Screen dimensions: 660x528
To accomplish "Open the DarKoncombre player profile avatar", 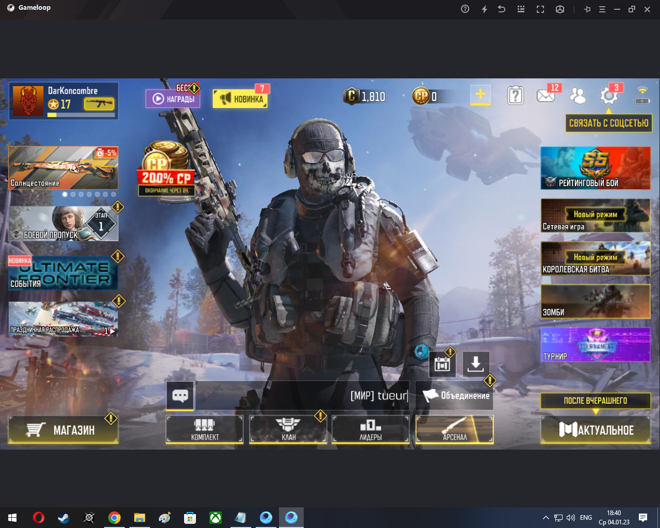I will 28,101.
